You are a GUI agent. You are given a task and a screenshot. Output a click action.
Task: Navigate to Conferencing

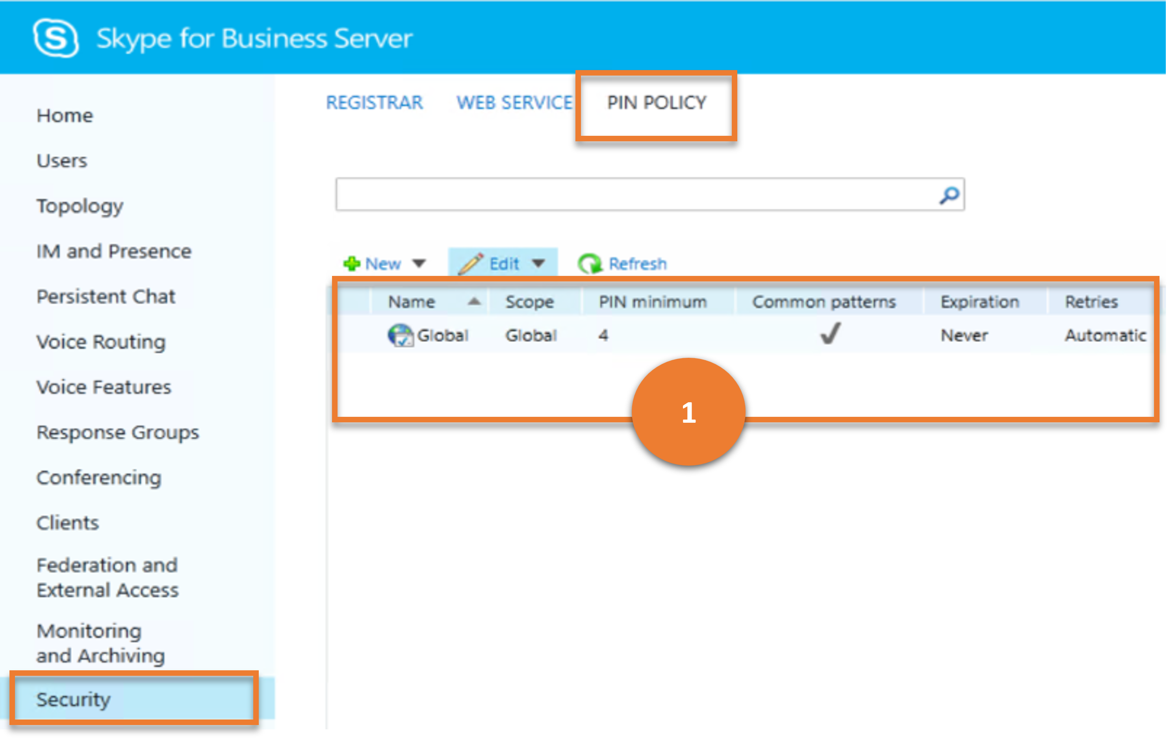coord(99,478)
